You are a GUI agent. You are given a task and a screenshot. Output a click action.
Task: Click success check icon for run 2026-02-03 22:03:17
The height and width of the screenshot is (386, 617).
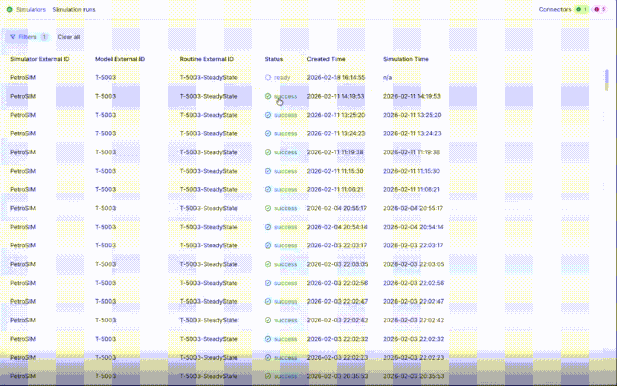pyautogui.click(x=268, y=245)
